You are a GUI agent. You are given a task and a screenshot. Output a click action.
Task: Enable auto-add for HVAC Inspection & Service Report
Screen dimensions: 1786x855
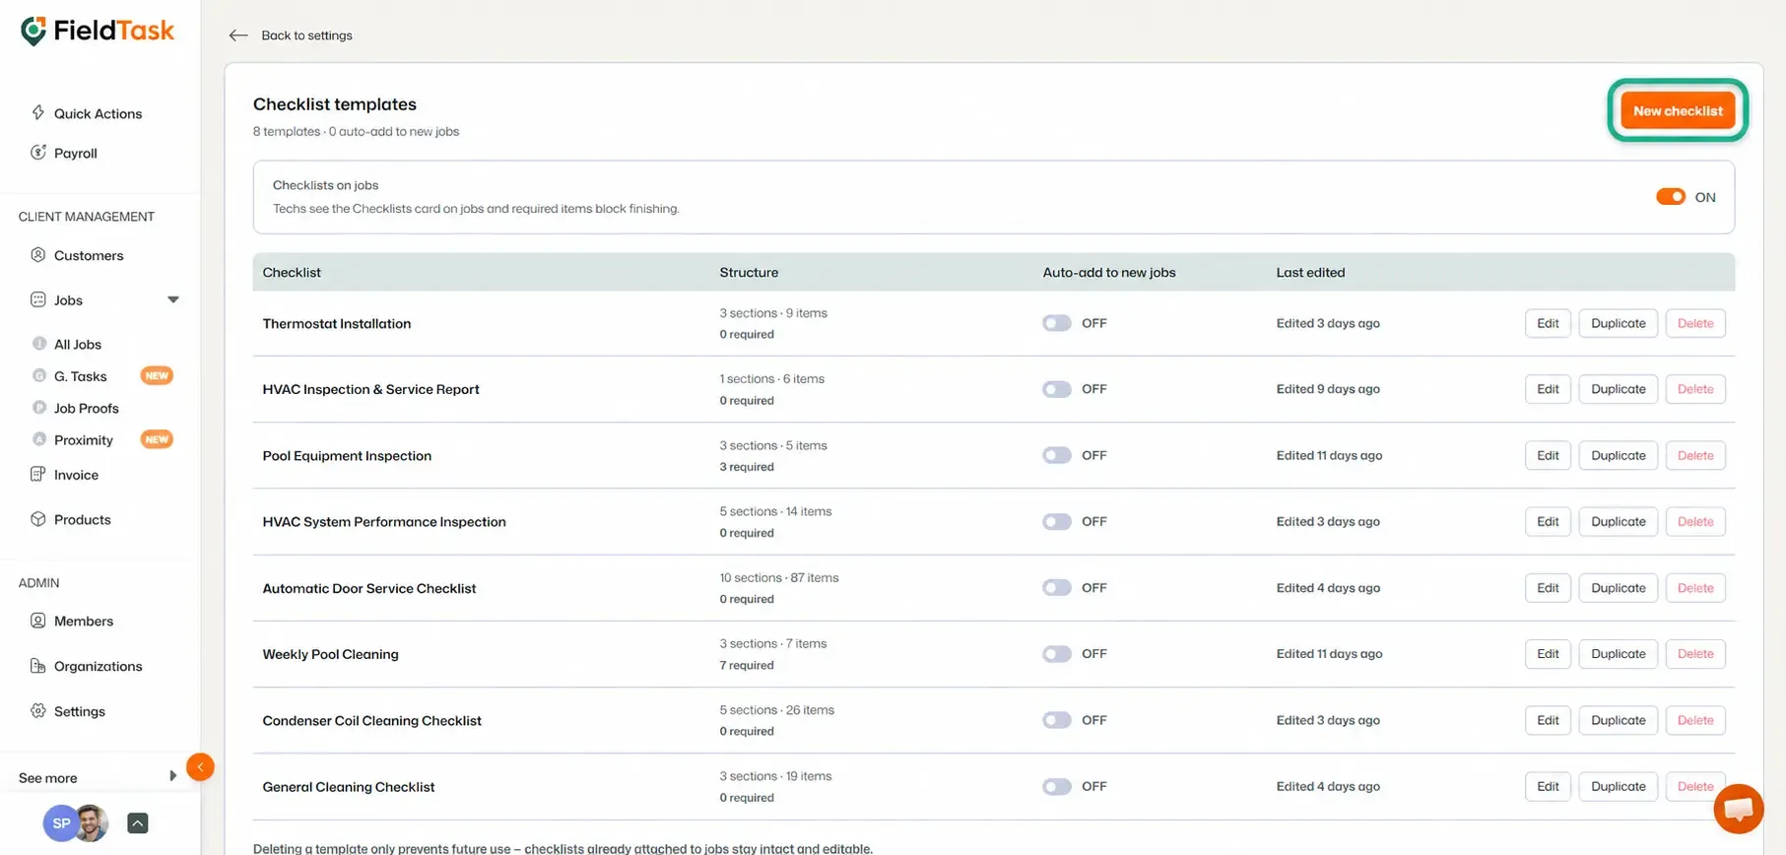tap(1057, 389)
